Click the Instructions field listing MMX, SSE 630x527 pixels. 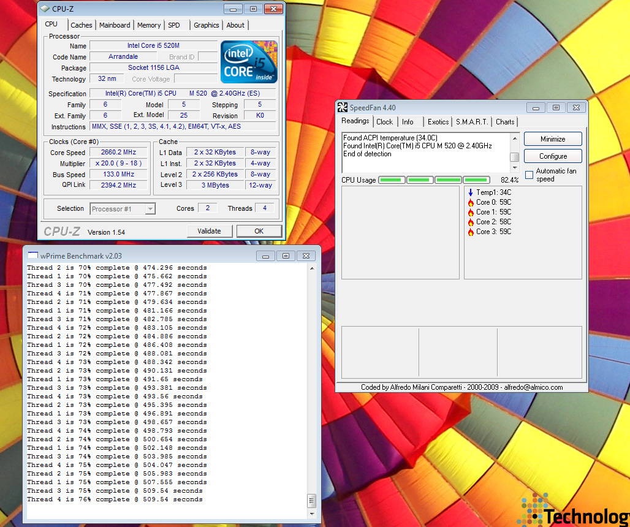point(183,126)
